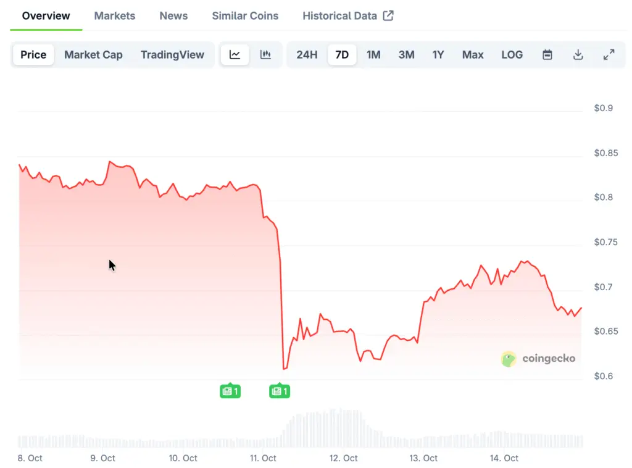Viewport: 632px width, 468px height.
Task: Go to the News tab
Action: click(x=173, y=15)
